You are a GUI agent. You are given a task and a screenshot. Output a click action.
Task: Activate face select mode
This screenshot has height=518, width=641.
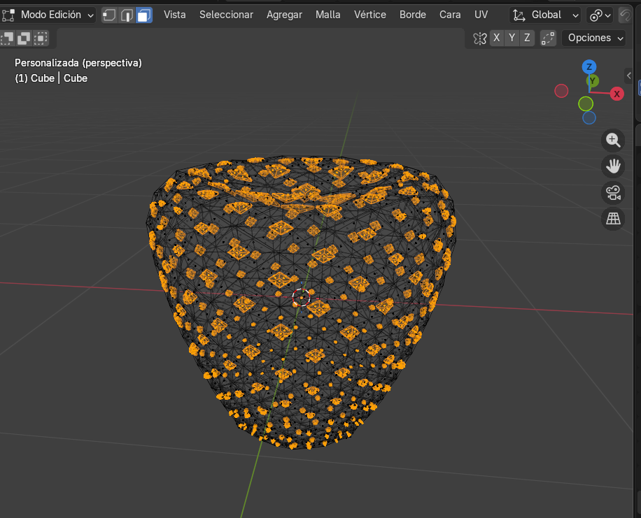click(143, 15)
